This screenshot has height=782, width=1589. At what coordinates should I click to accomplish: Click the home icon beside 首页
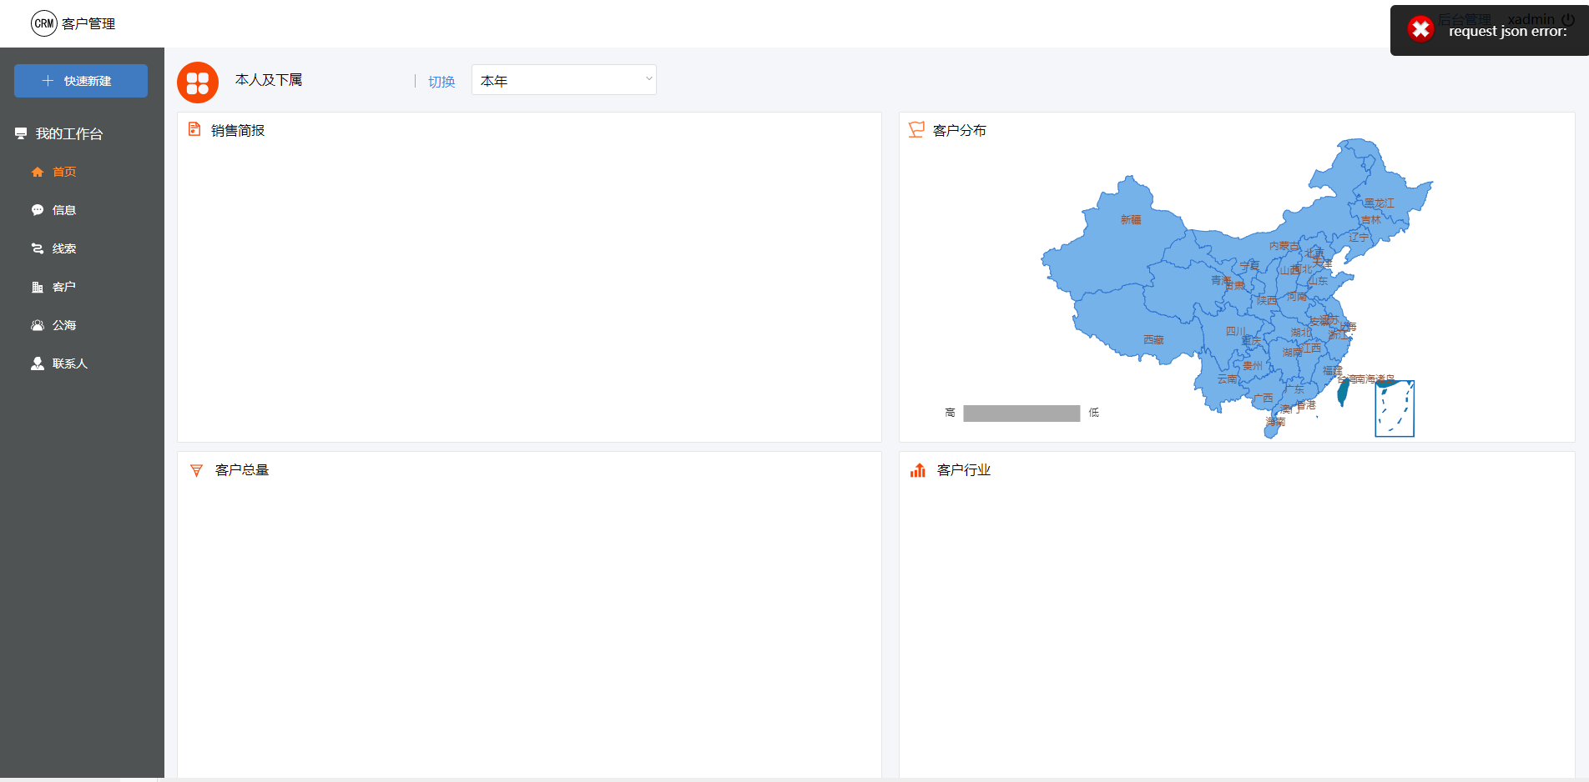pos(38,172)
